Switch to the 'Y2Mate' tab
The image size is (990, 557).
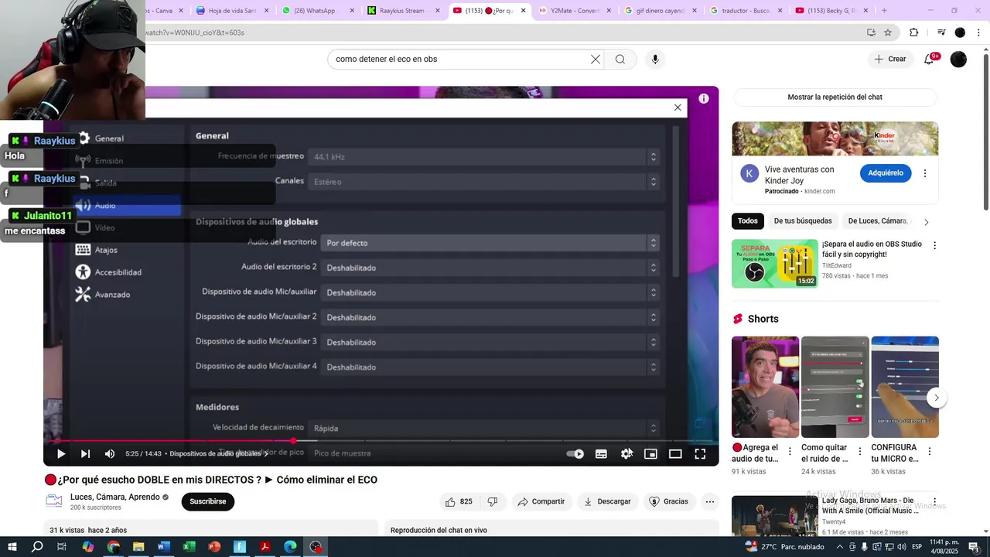click(x=574, y=11)
